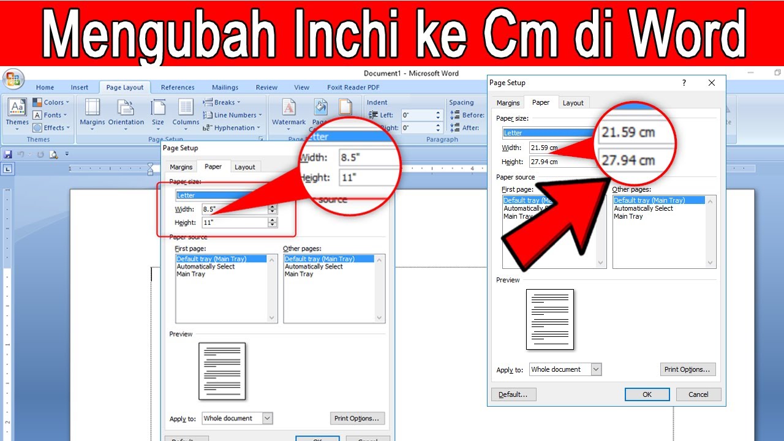Viewport: 784px width, 441px height.
Task: Open the References ribbon tab
Action: [178, 88]
